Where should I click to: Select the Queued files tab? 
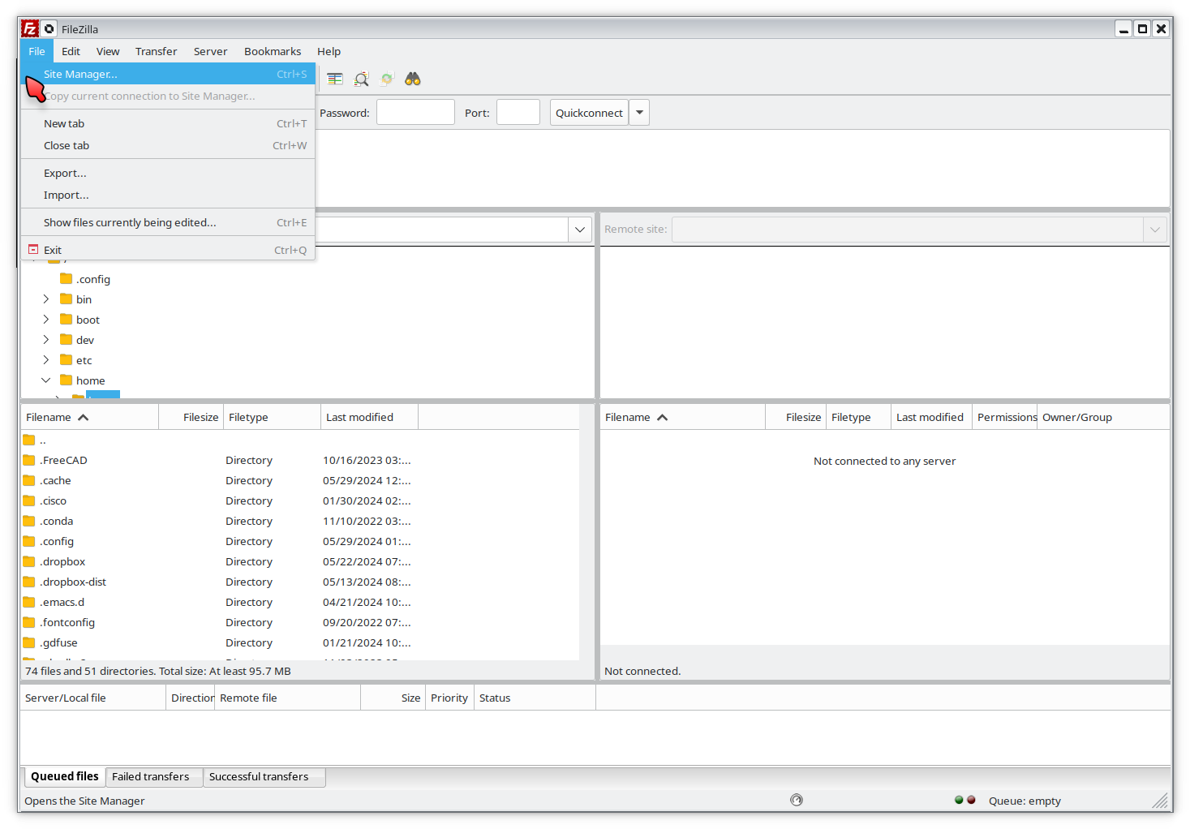tap(65, 776)
